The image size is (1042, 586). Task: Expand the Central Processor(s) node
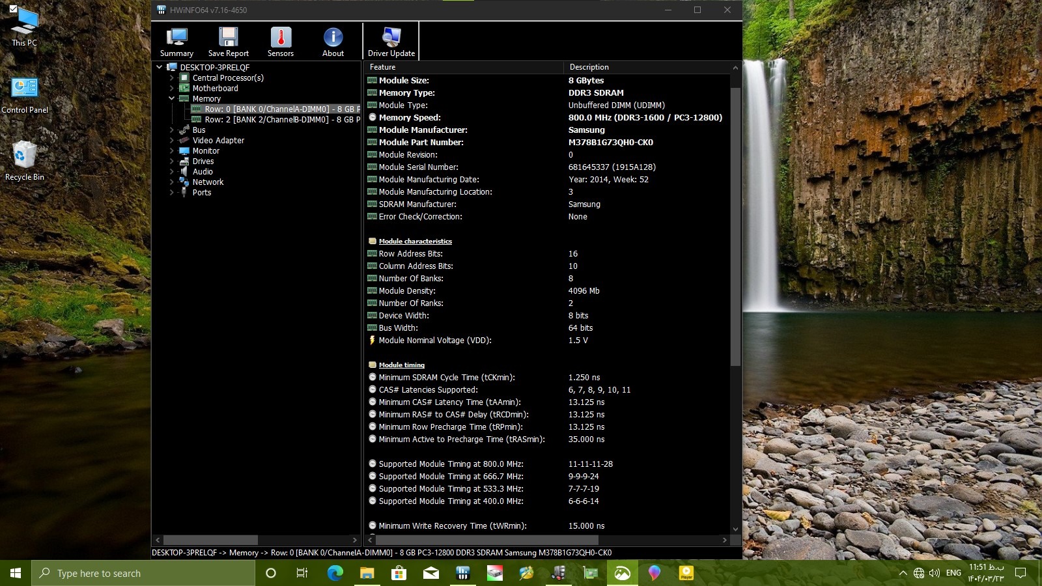(172, 78)
